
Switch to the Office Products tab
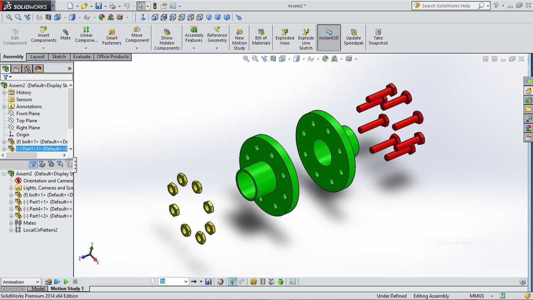coord(113,57)
